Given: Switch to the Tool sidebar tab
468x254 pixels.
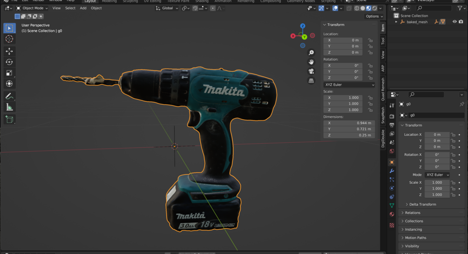Looking at the screenshot, I should (x=383, y=41).
